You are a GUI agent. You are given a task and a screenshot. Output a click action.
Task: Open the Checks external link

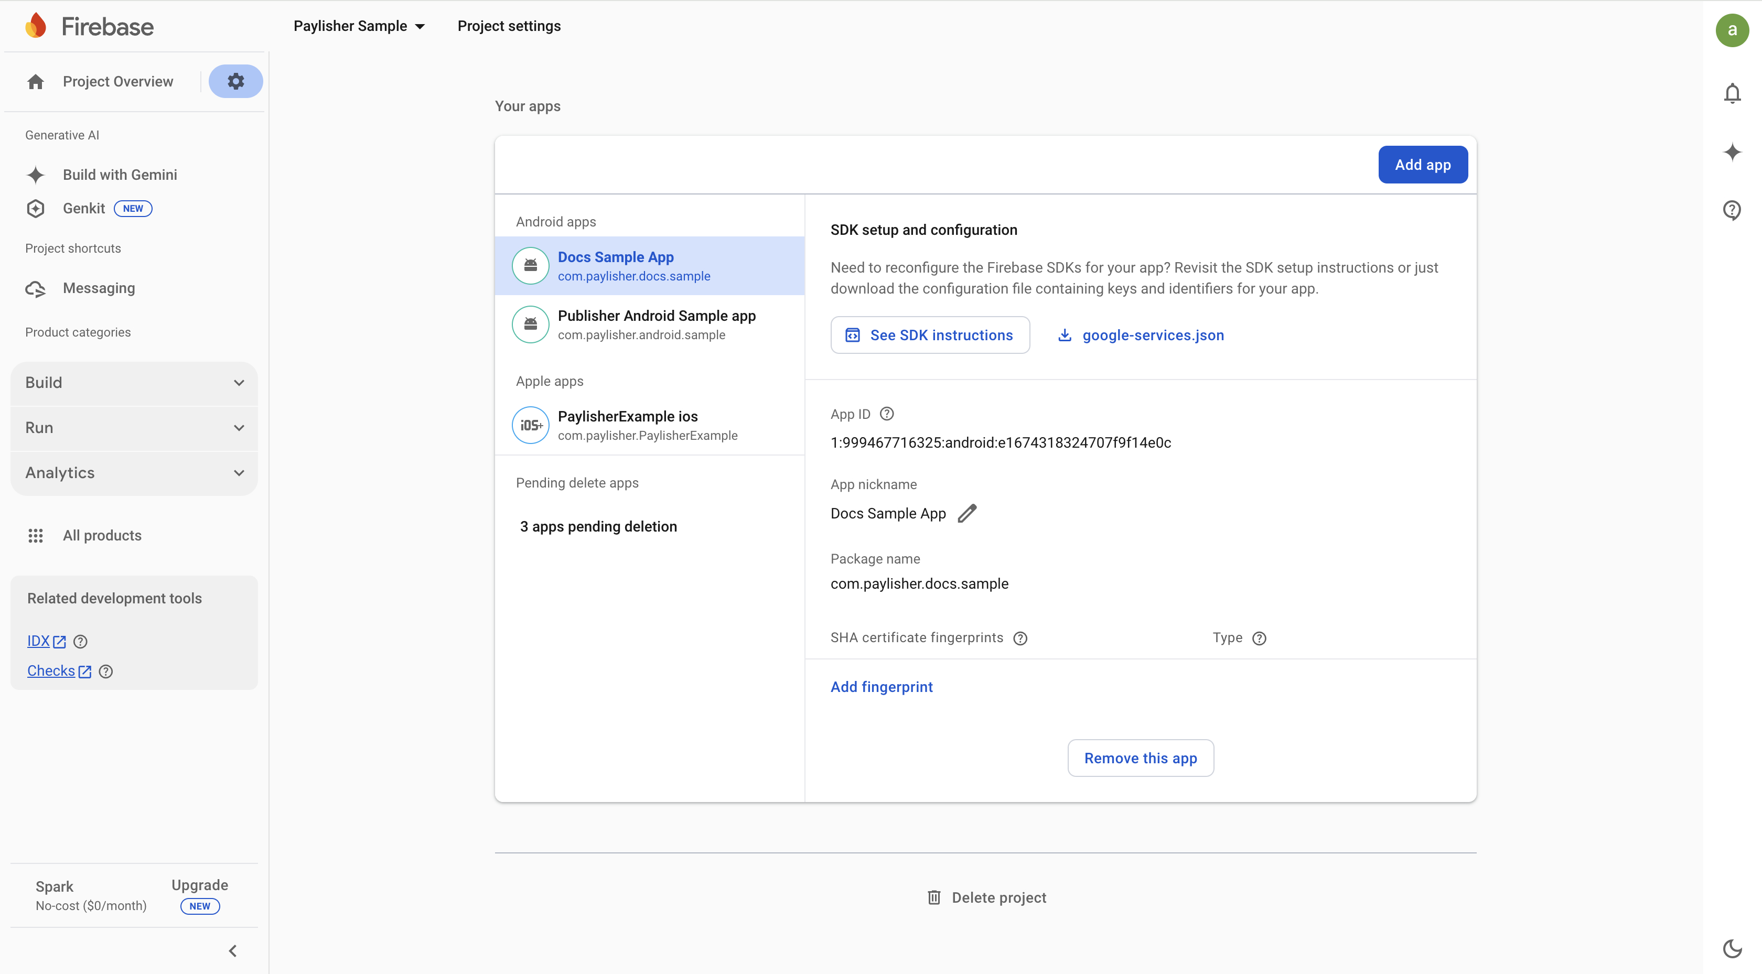59,672
